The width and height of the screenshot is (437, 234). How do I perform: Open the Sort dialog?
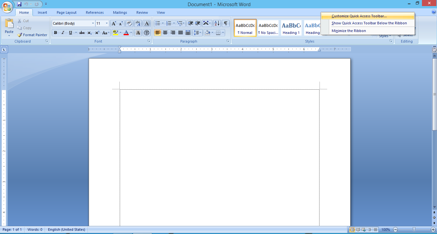click(x=217, y=23)
